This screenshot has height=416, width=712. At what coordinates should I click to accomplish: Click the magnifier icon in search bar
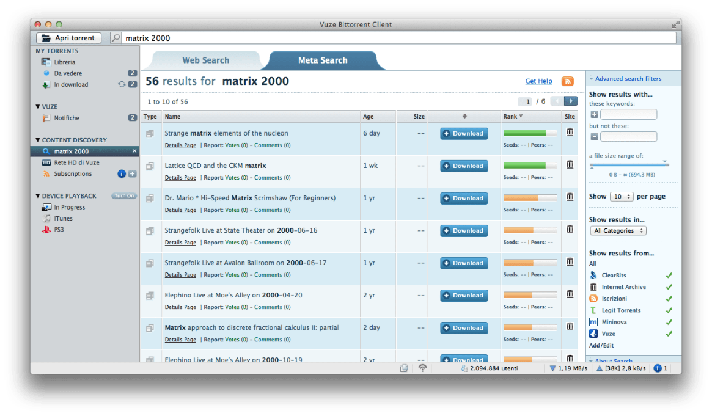[x=116, y=38]
